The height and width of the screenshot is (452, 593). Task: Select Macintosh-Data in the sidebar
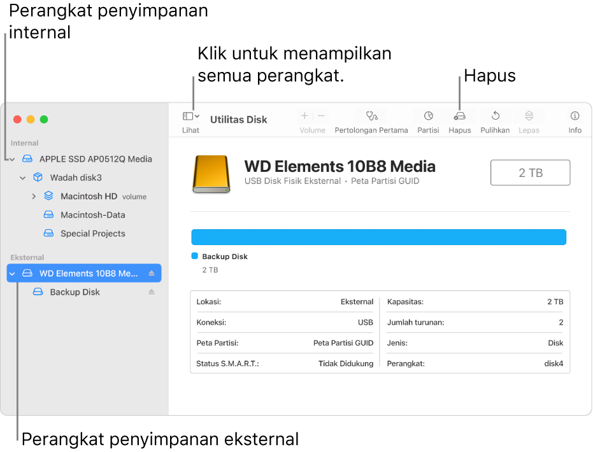[93, 215]
